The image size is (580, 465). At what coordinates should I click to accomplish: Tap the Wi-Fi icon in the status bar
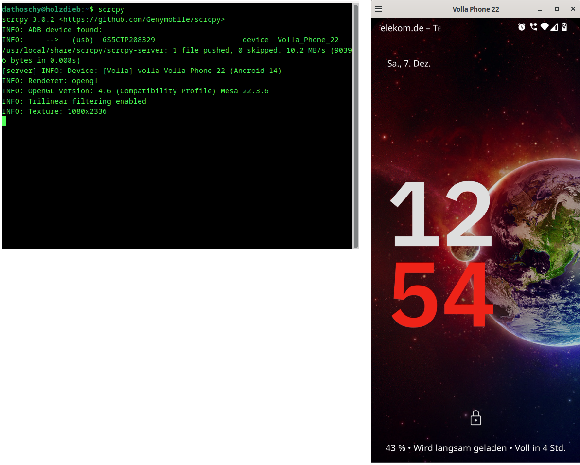(544, 28)
